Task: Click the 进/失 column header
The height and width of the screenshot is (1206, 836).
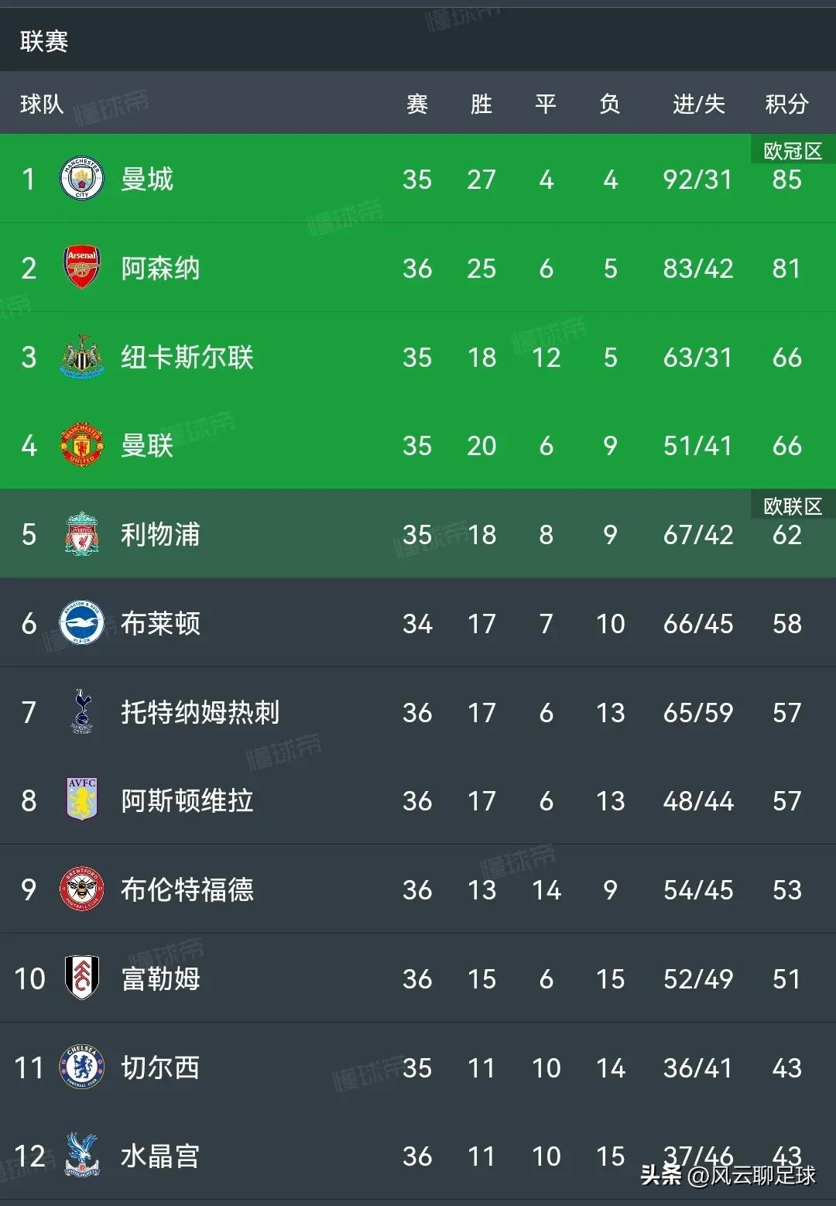Action: [696, 104]
